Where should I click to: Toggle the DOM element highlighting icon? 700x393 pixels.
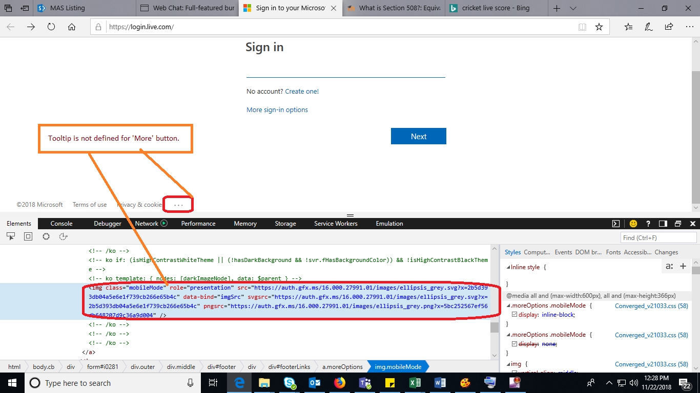[x=28, y=236]
